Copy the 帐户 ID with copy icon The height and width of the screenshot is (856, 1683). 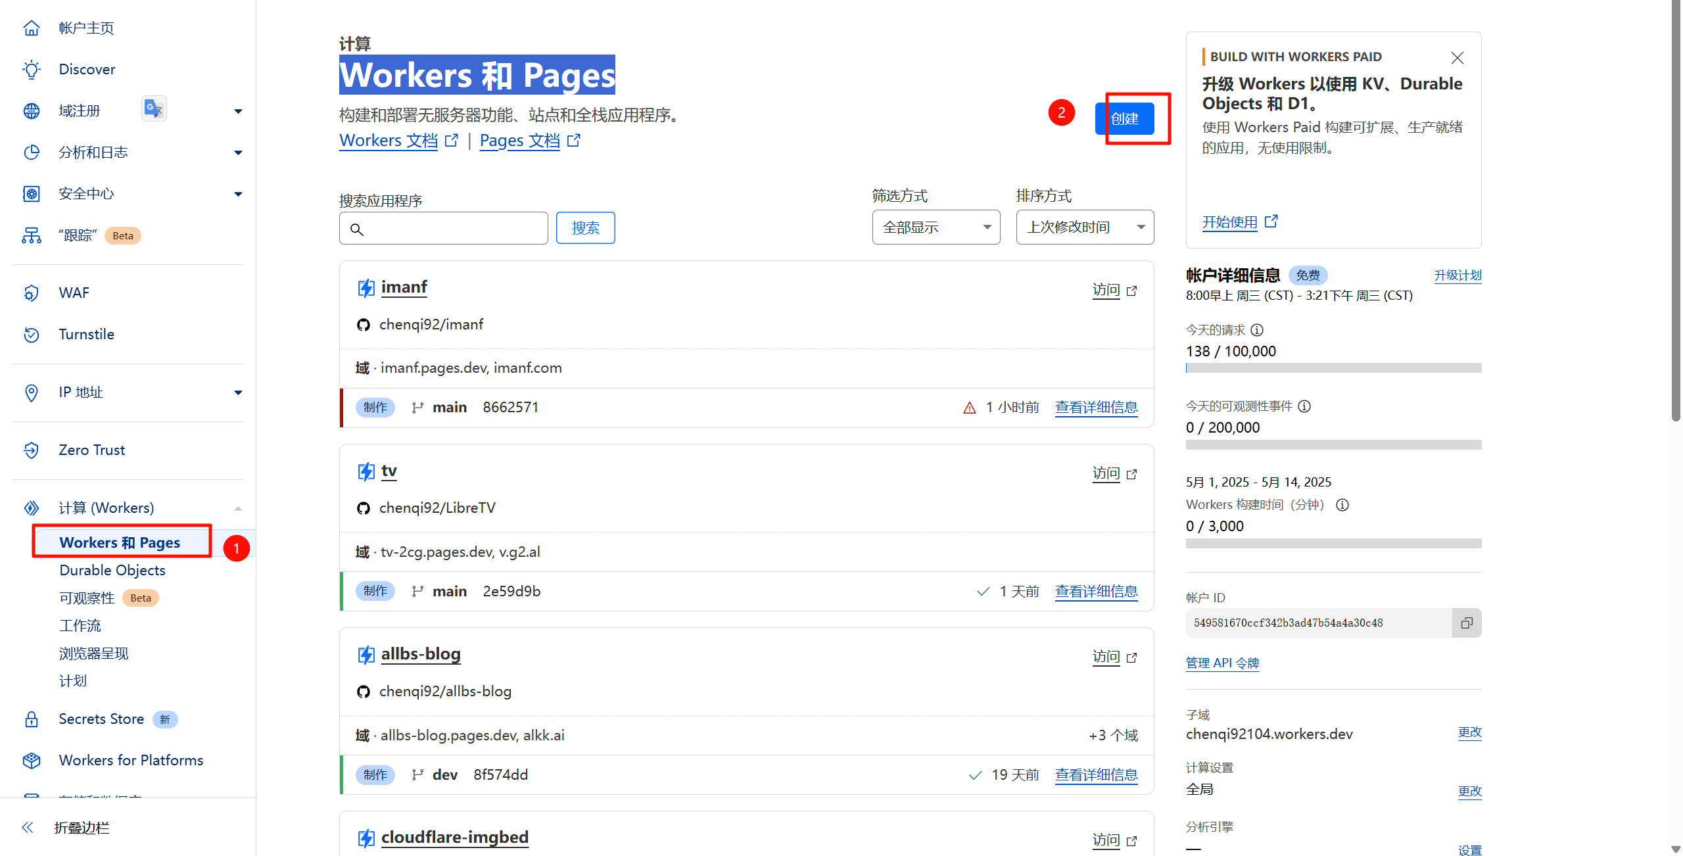click(1466, 623)
